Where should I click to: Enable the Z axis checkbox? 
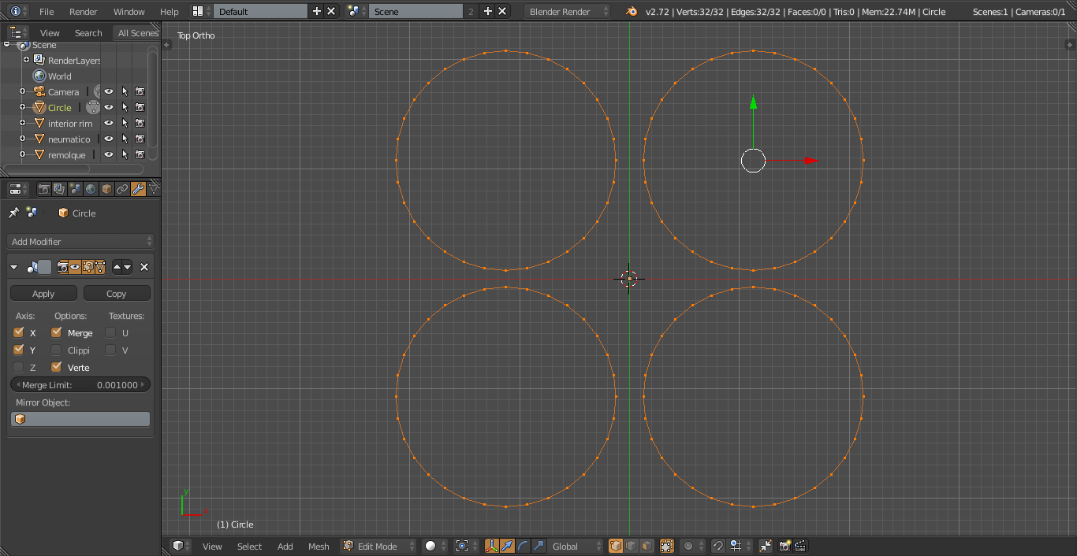point(19,367)
